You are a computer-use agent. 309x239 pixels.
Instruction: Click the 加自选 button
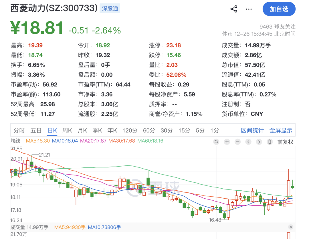279,9
